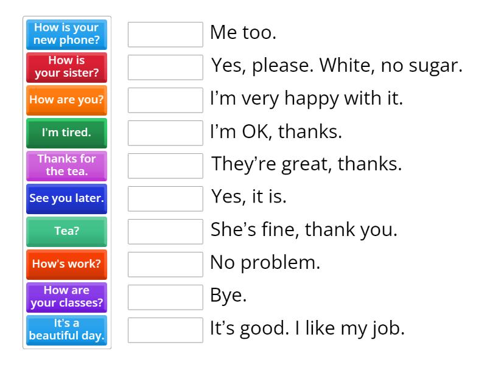Pick the orange 'How are you?' tile
This screenshot has height=365, width=487.
click(x=67, y=100)
